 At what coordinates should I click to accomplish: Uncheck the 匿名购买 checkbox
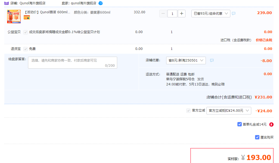tap(257, 137)
